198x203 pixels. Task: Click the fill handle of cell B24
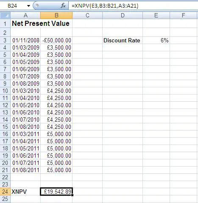(73, 195)
